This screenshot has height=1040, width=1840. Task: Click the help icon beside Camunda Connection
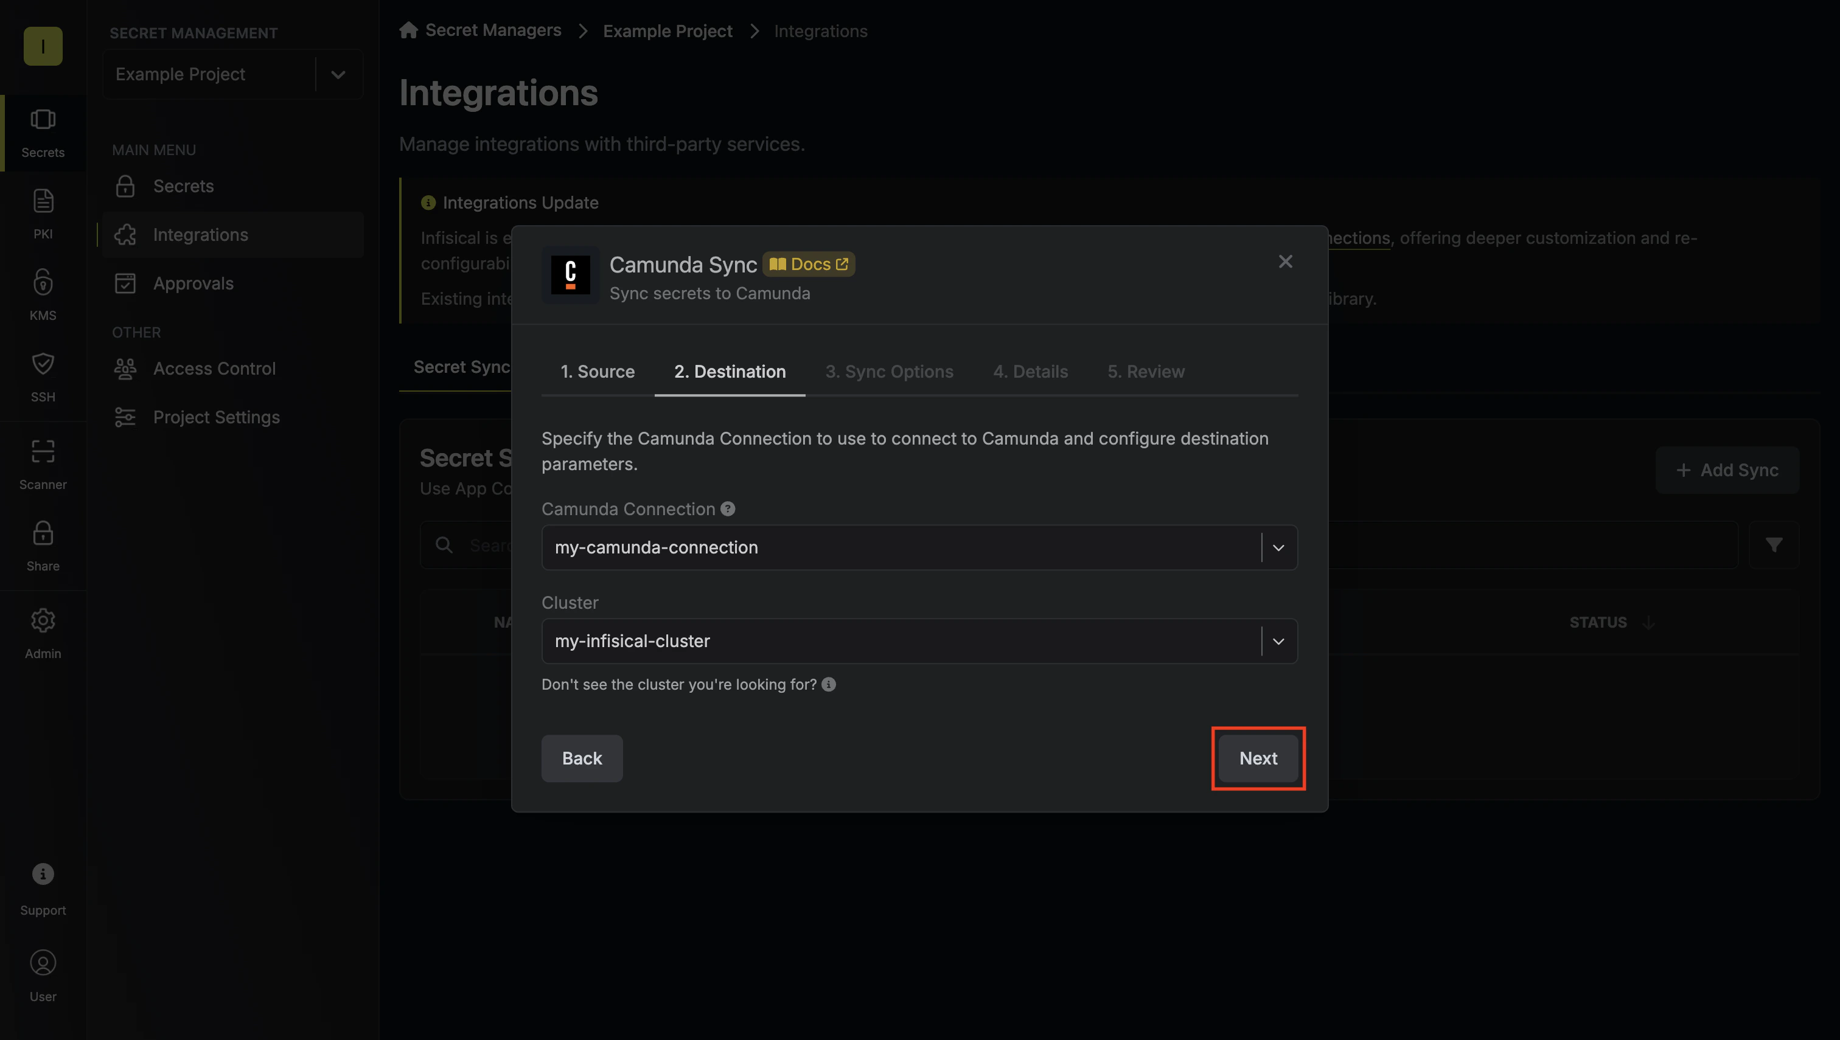(x=728, y=508)
